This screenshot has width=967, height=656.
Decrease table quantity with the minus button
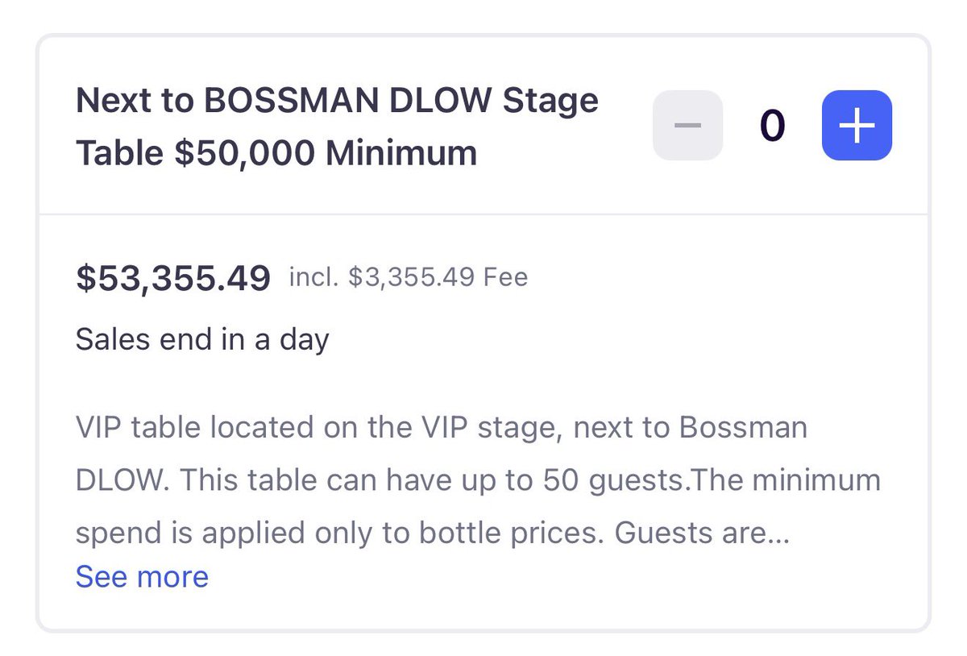[x=687, y=126]
